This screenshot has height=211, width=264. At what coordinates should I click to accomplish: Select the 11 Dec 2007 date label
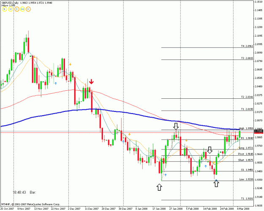click(x=92, y=208)
